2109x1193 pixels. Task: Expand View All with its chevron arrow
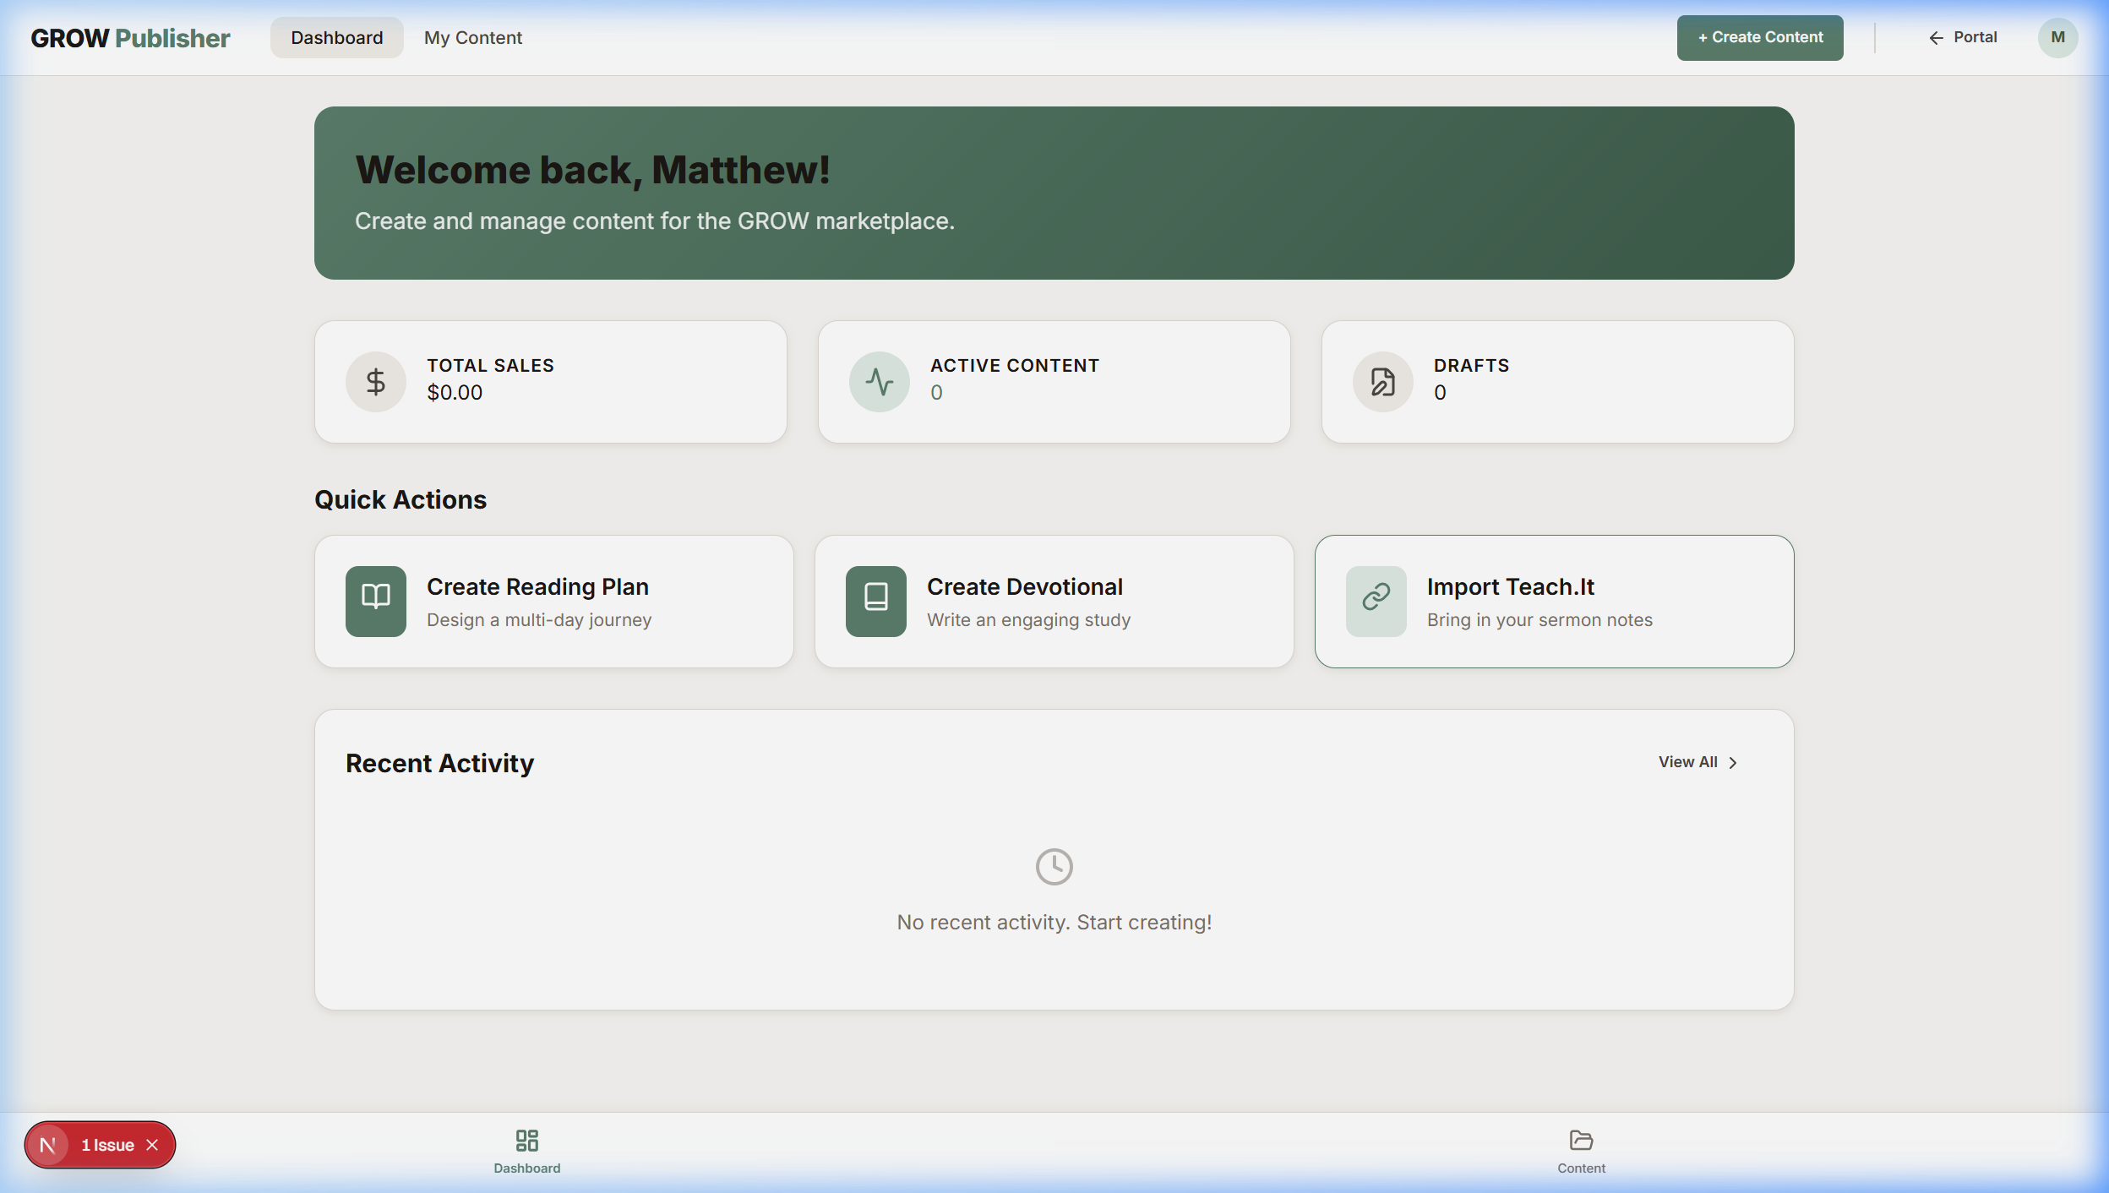tap(1733, 762)
